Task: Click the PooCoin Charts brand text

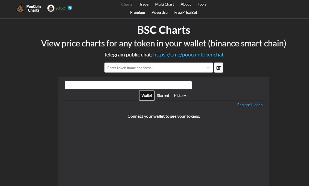Action: point(33,8)
